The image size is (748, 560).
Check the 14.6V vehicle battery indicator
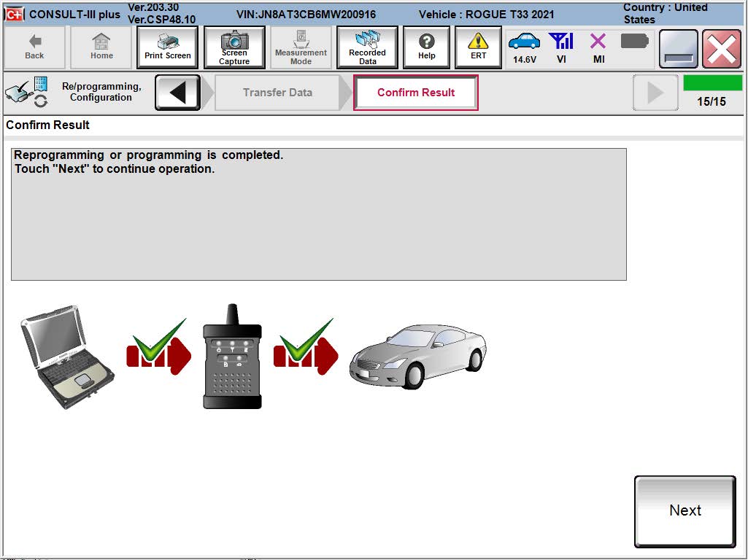[x=524, y=47]
